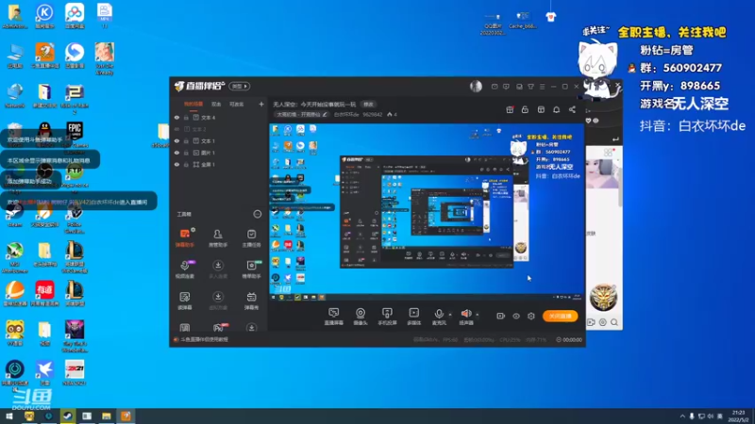Open the NBA 2K21 desktop icon
Image resolution: width=755 pixels, height=424 pixels.
pos(75,372)
